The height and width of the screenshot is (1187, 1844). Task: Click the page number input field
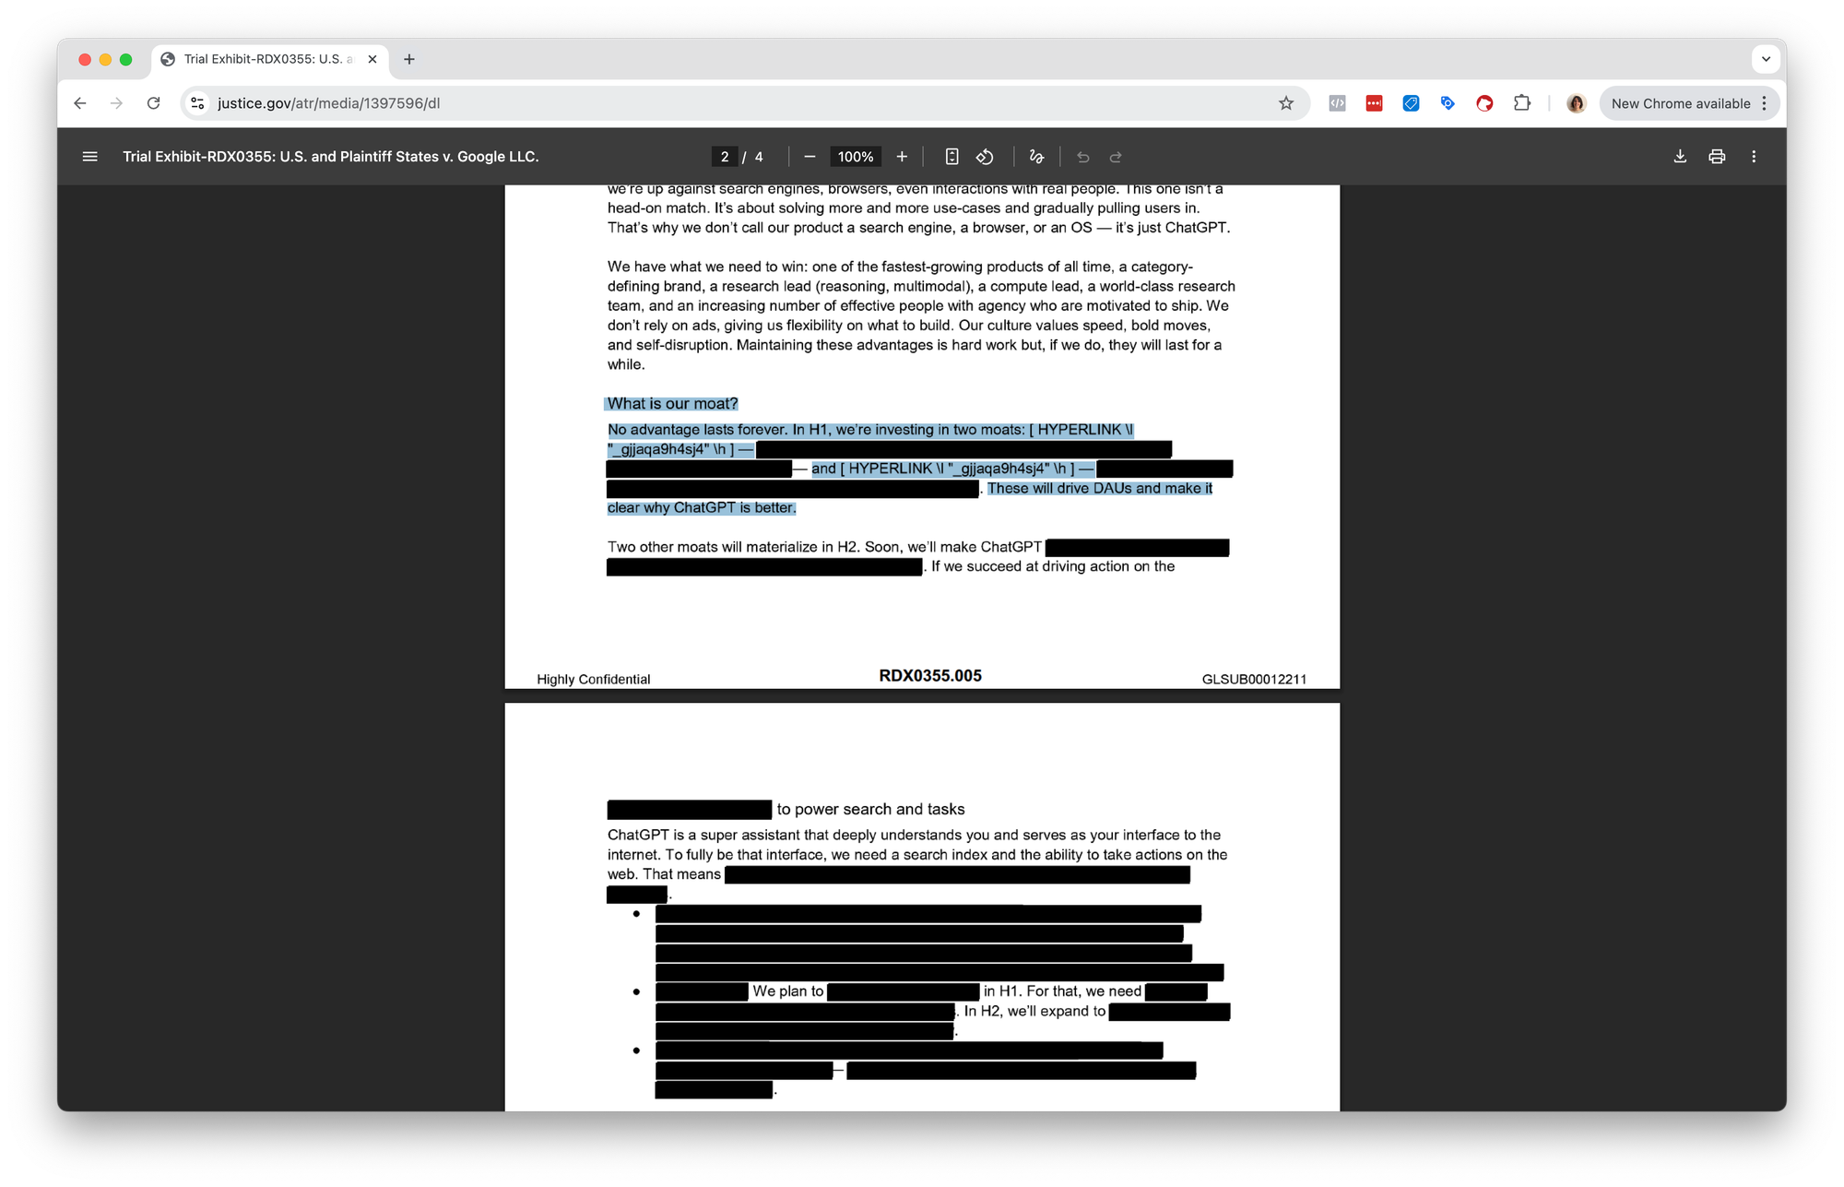pyautogui.click(x=725, y=157)
